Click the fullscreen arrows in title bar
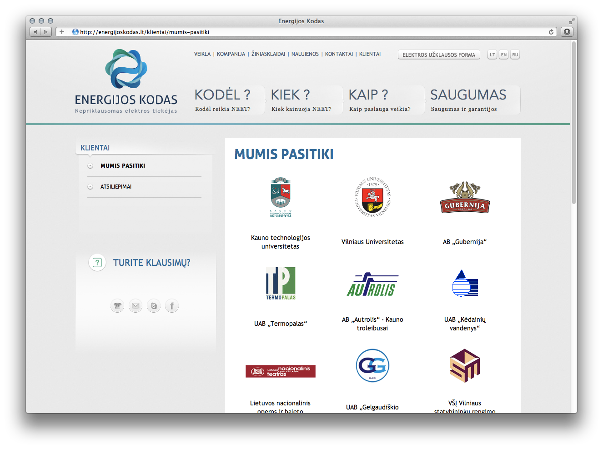 572,21
